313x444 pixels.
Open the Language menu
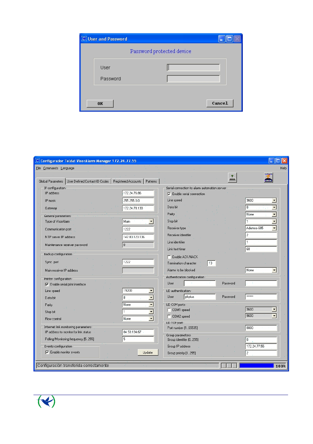click(x=67, y=168)
